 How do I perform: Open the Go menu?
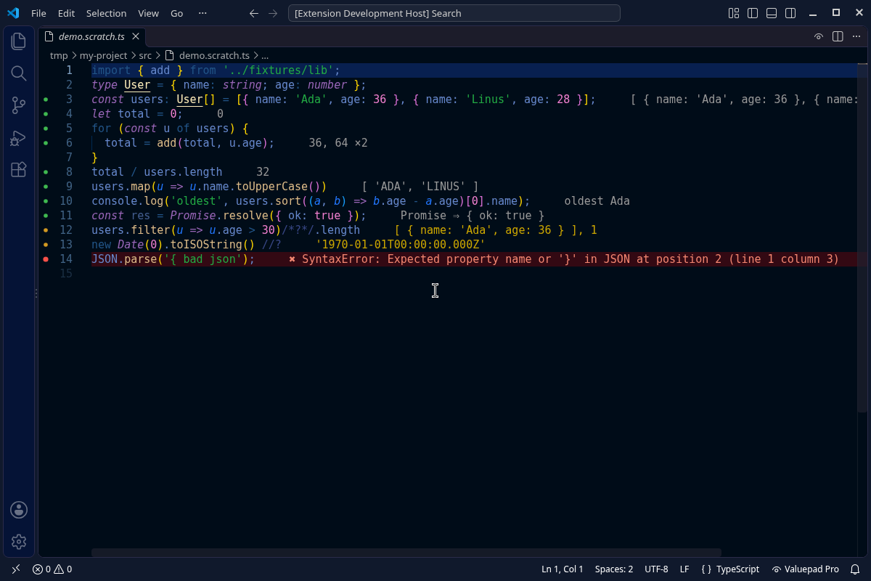[177, 13]
